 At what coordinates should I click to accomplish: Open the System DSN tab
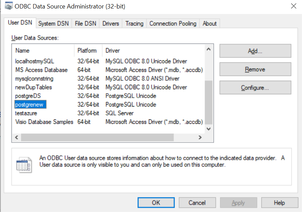pyautogui.click(x=54, y=23)
